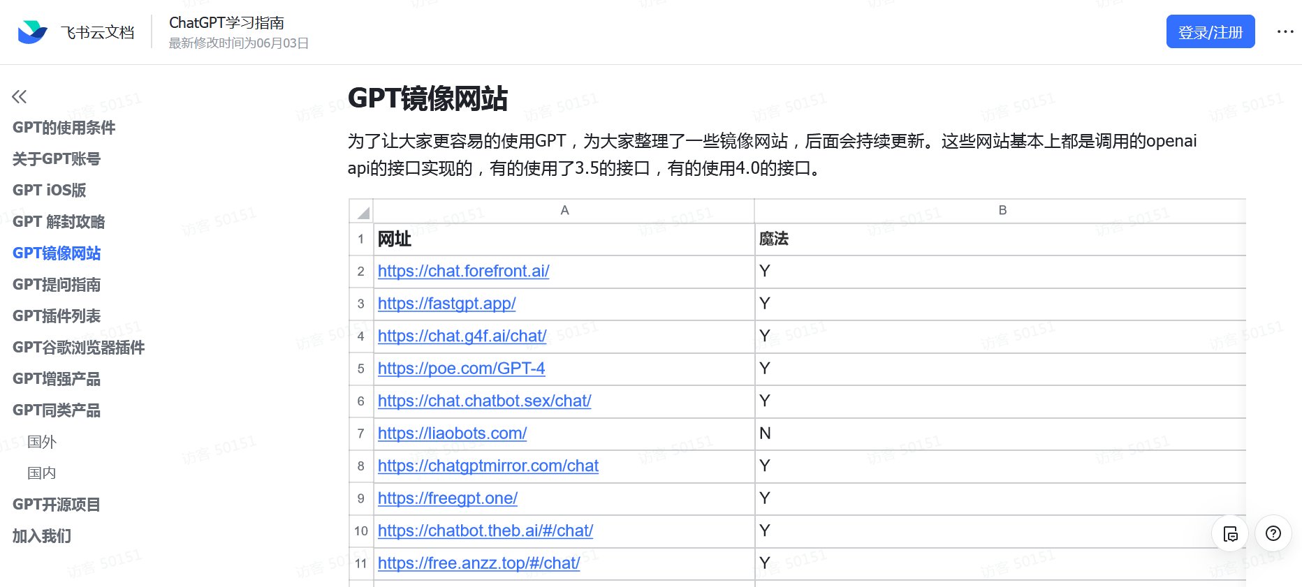
Task: Open the https://chatbot.theb.ai/#/chat/ link
Action: coord(485,530)
